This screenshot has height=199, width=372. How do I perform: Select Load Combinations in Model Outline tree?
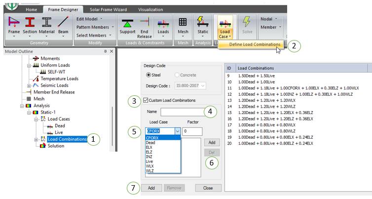tap(67, 139)
